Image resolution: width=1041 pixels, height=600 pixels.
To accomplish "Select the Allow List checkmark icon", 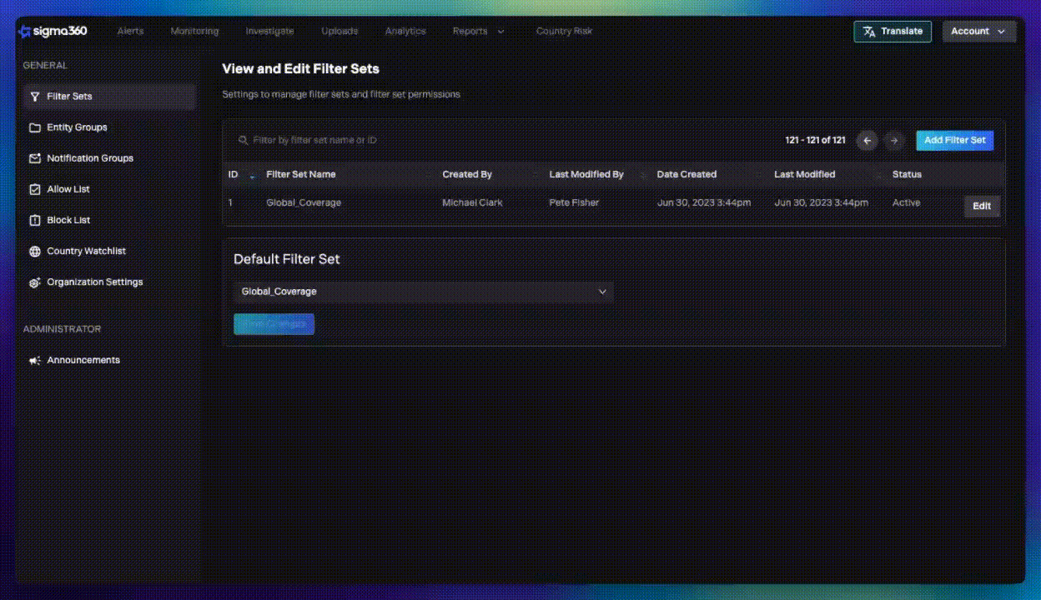I will (34, 189).
